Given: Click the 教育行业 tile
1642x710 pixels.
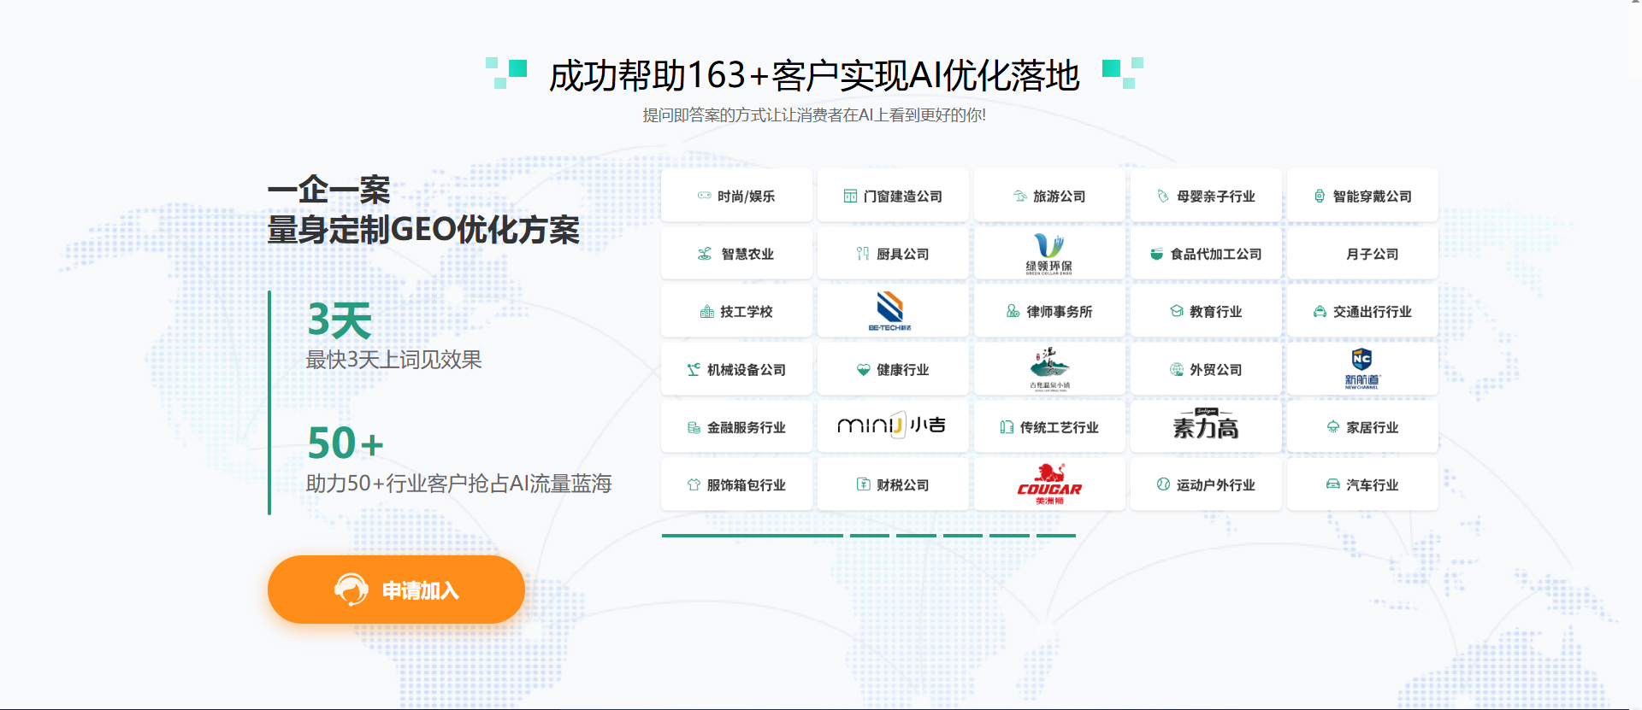Looking at the screenshot, I should 1206,312.
